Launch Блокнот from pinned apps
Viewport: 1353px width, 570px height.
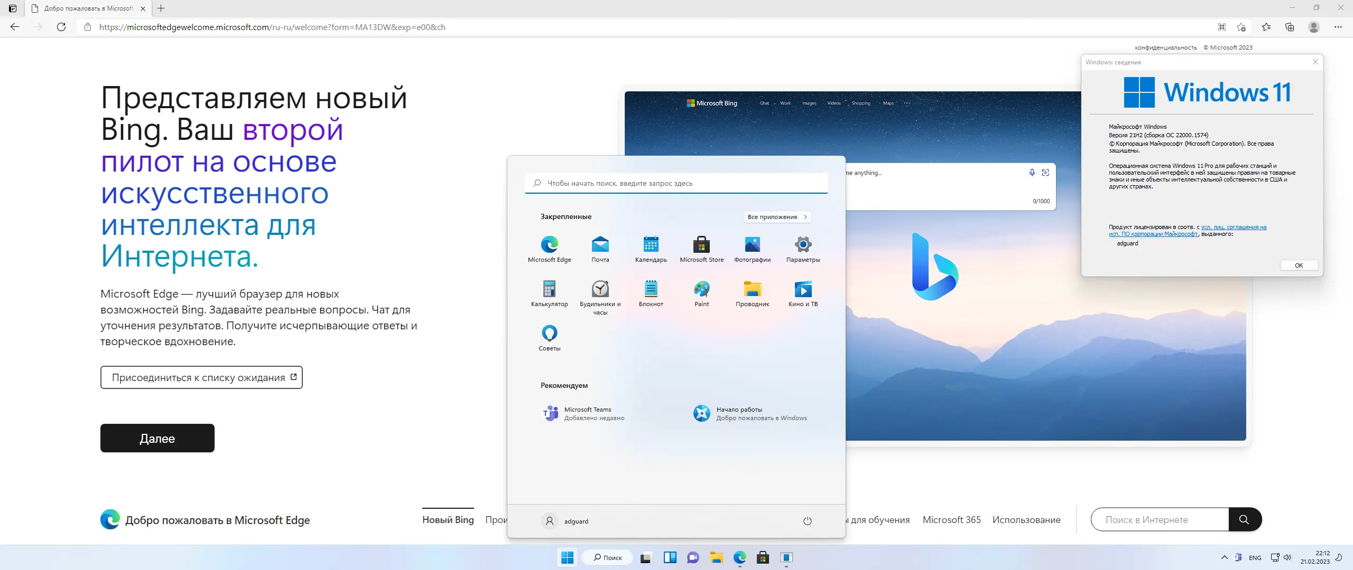click(x=651, y=289)
